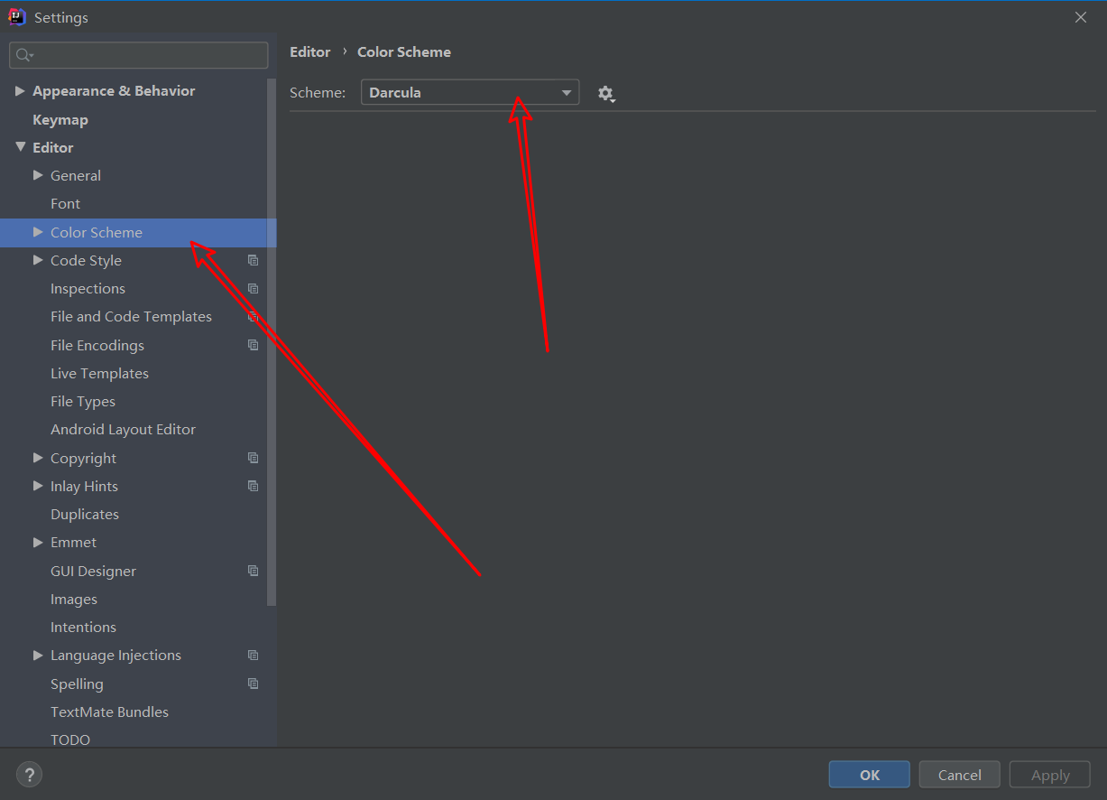Click the OK button
1107x800 pixels.
coord(870,775)
